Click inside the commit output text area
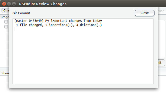 (83, 51)
